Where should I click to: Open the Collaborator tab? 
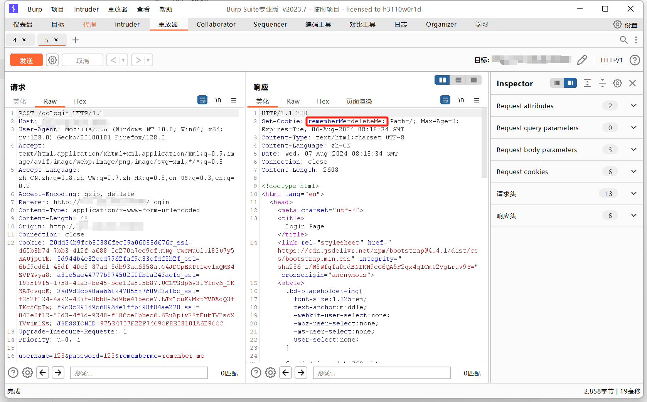click(x=216, y=24)
